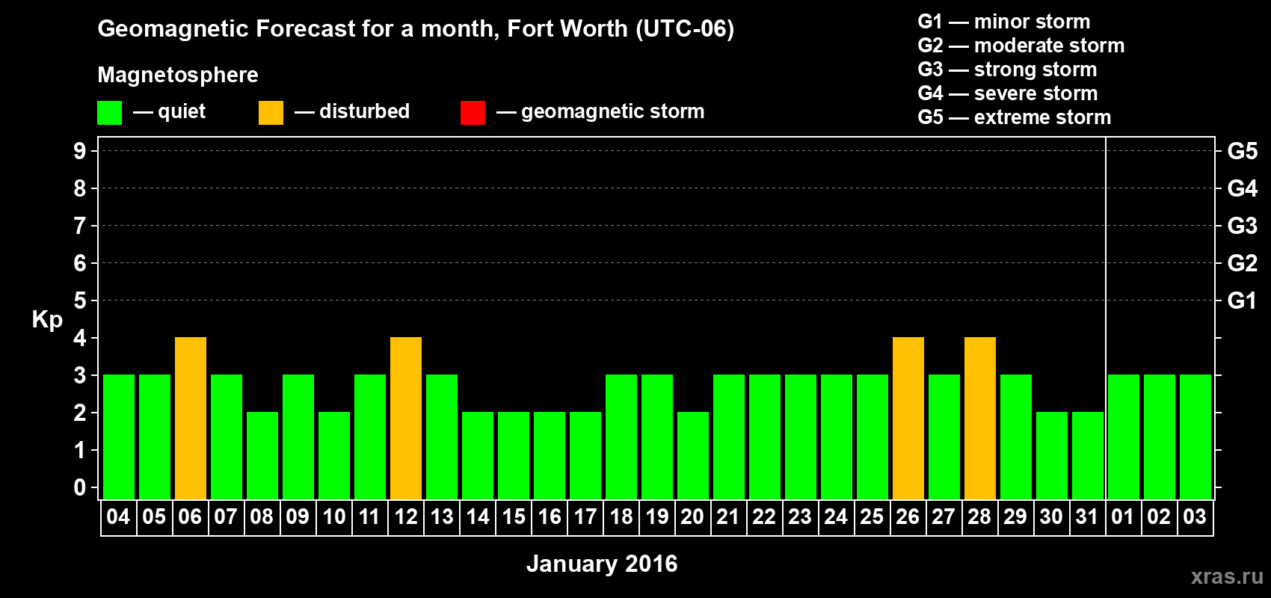Click date label 17 on the axis
The height and width of the screenshot is (598, 1271).
[585, 517]
